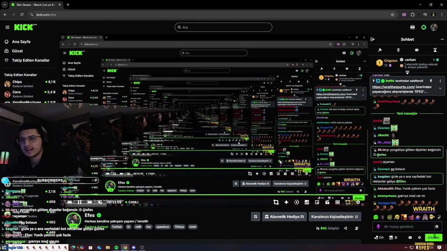This screenshot has width=447, height=251.
Task: Click Origsion on gift leaderboard
Action: point(390,61)
